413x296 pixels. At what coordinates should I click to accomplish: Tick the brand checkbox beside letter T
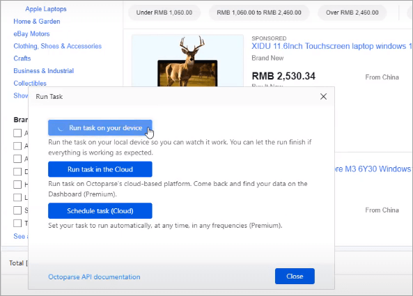click(x=17, y=223)
